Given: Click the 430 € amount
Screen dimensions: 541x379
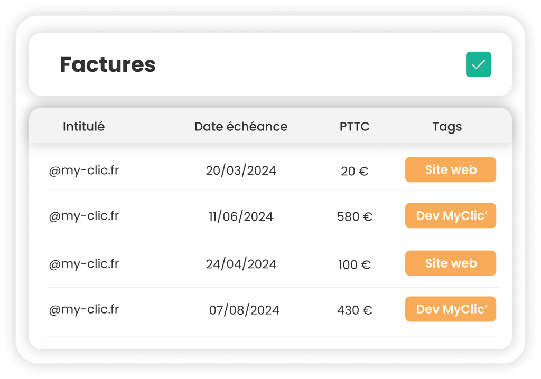Looking at the screenshot, I should [355, 310].
